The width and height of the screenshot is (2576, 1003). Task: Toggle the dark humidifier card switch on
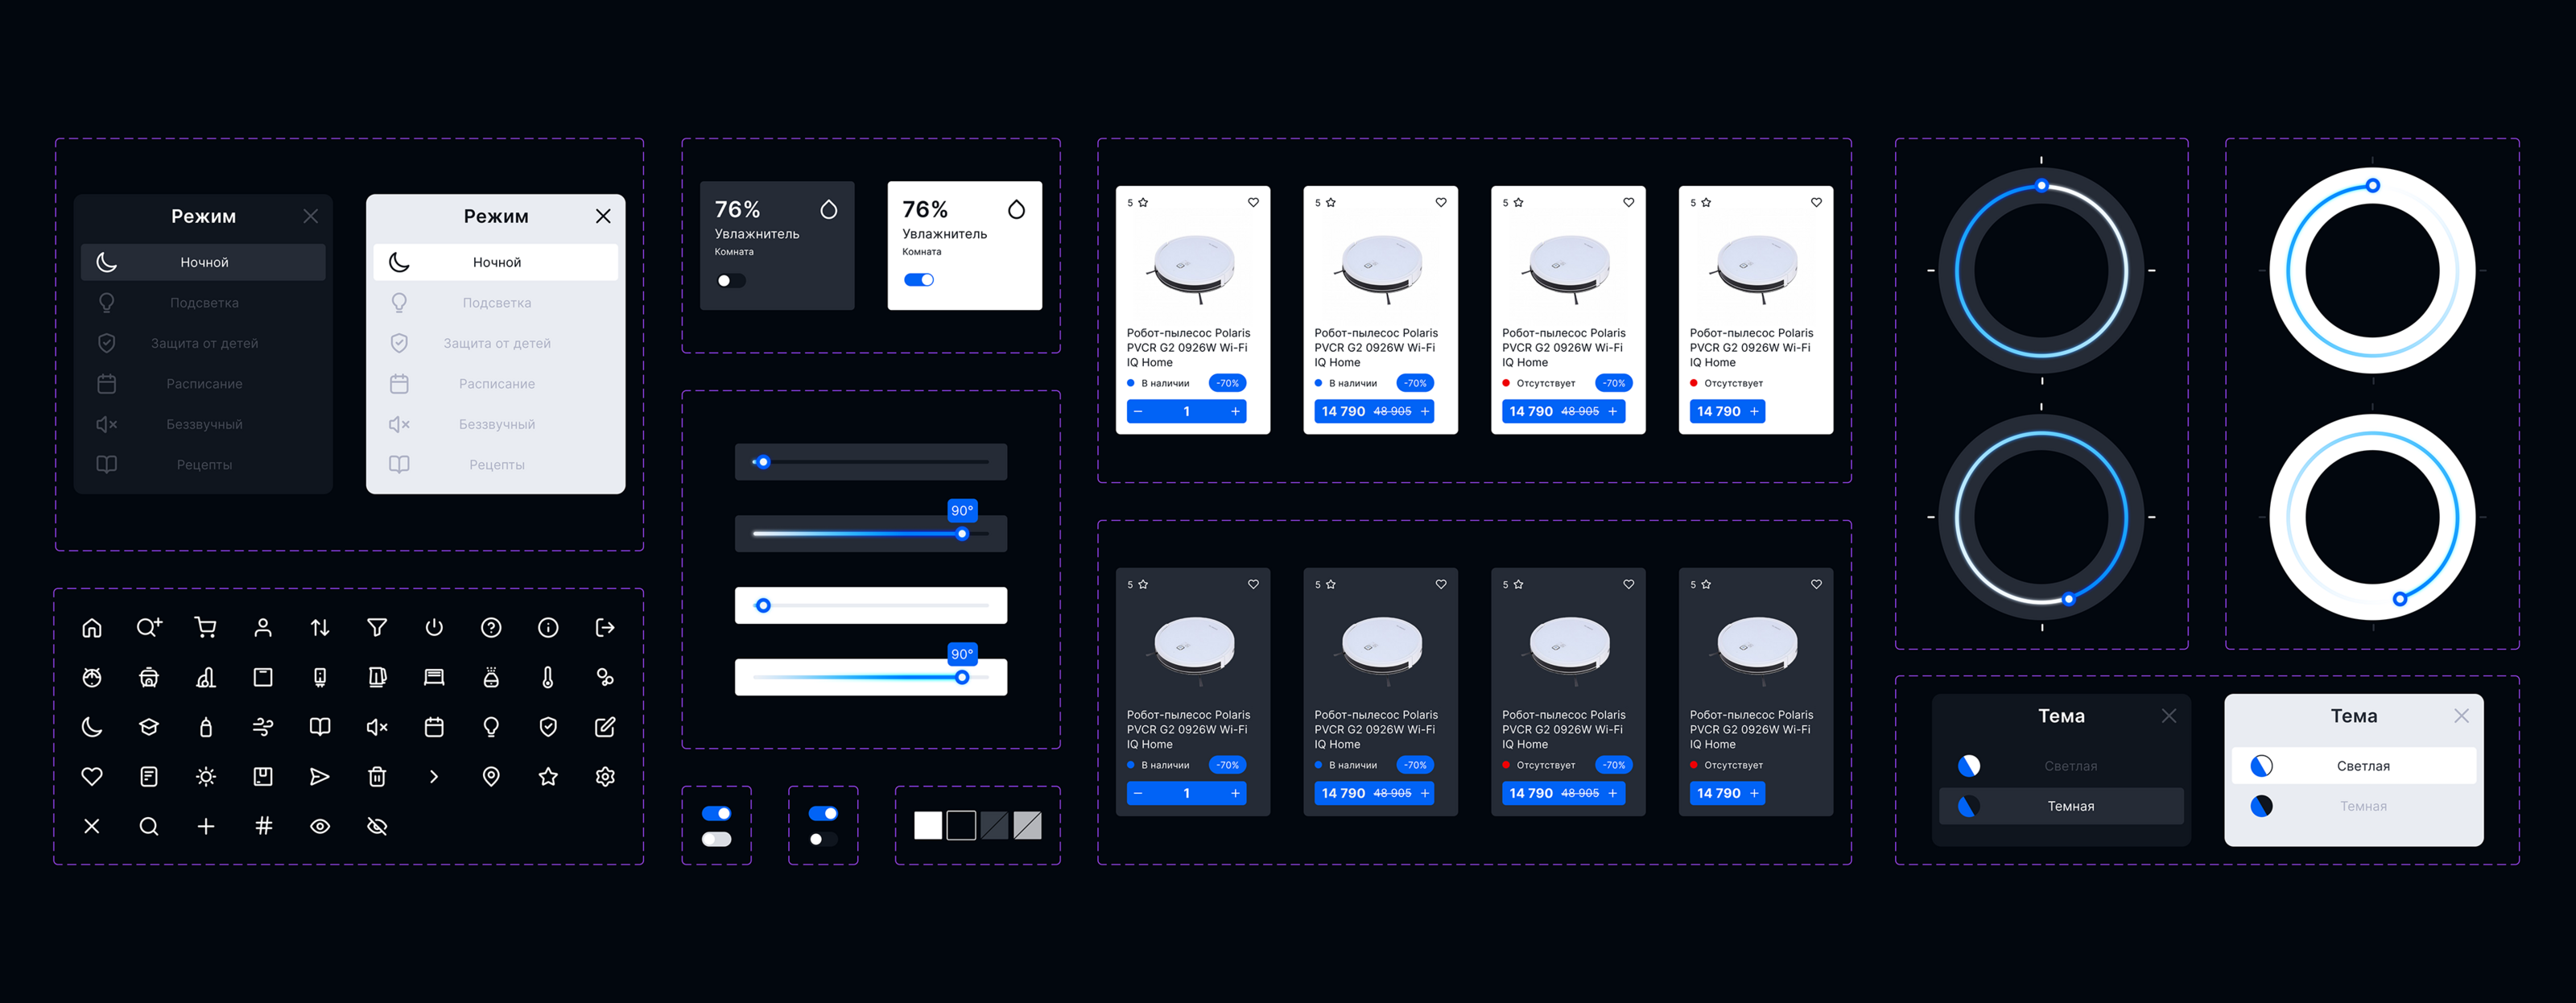coord(730,281)
